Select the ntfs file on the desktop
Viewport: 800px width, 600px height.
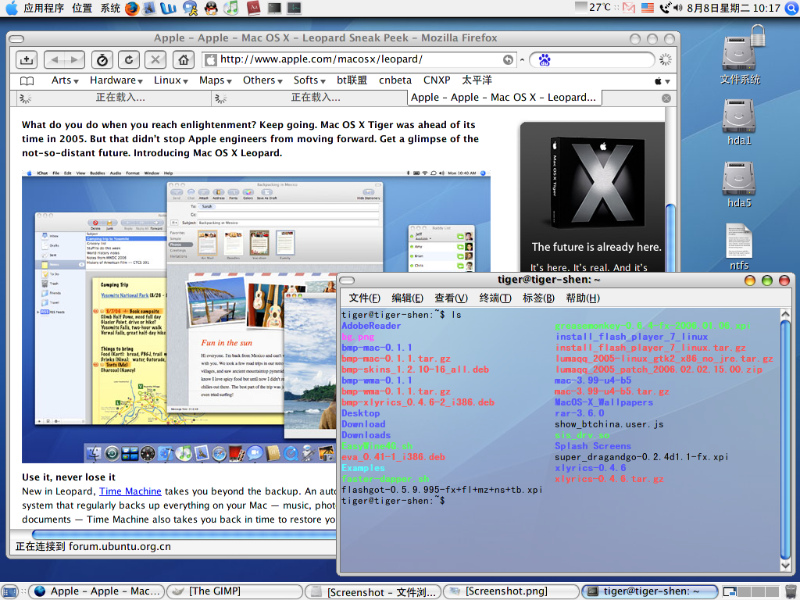click(x=739, y=247)
